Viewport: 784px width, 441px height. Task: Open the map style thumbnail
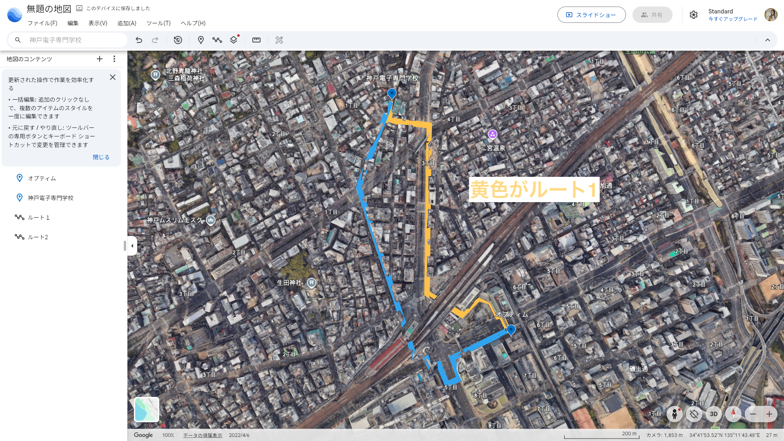(147, 410)
